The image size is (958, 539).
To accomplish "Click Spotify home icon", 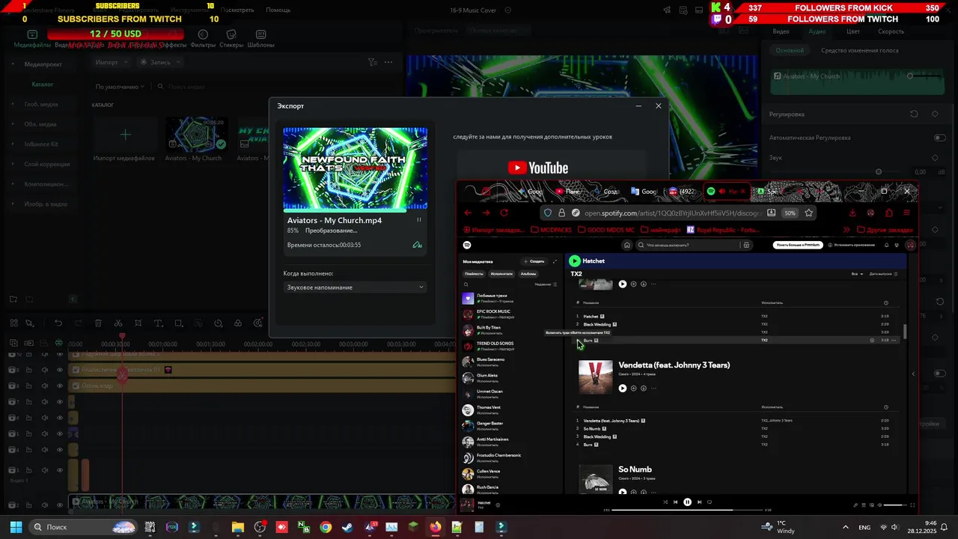I will (627, 245).
